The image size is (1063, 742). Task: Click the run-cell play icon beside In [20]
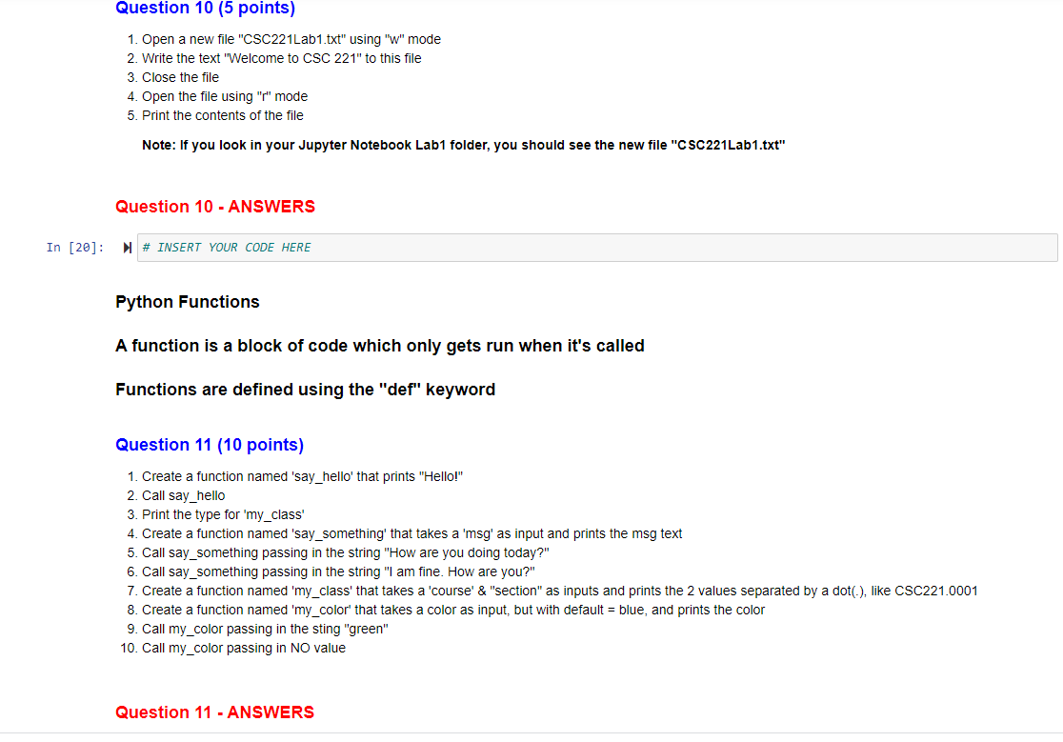pos(127,248)
